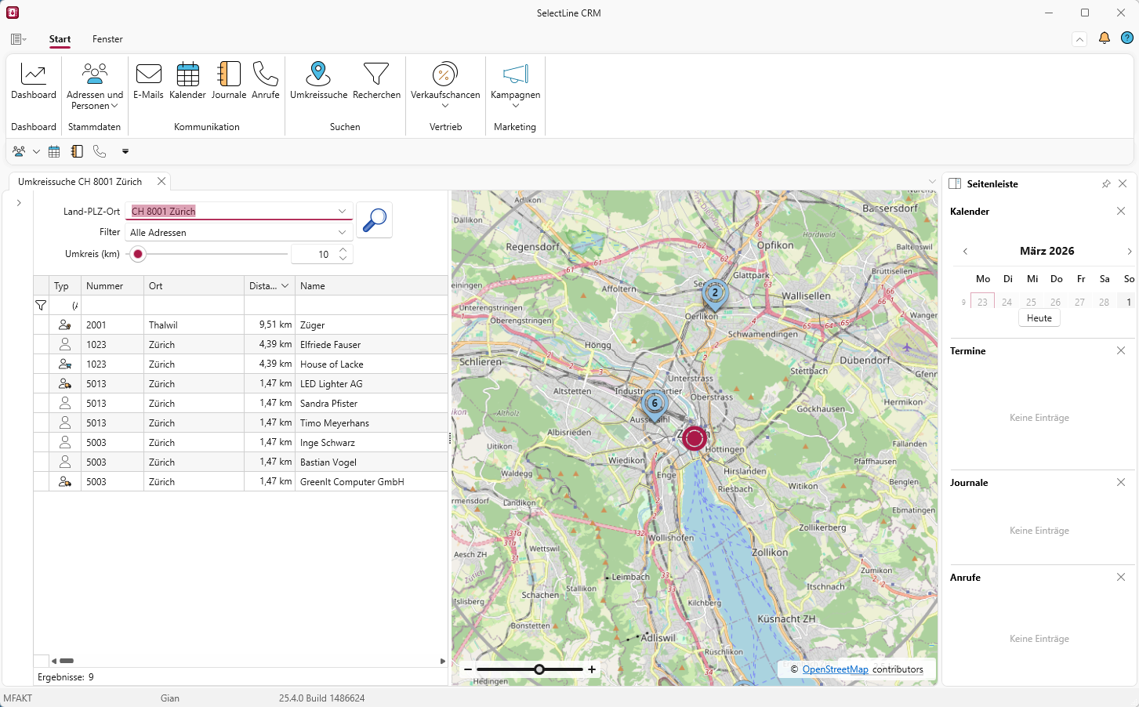
Task: Open the Kalender ribbon icon
Action: [x=187, y=81]
